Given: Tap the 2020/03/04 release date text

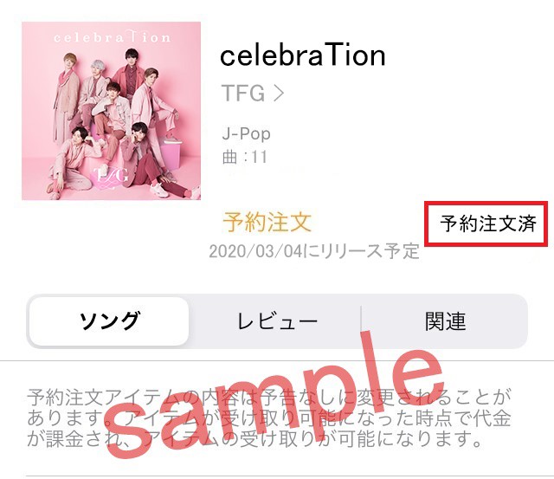Looking at the screenshot, I should point(314,251).
